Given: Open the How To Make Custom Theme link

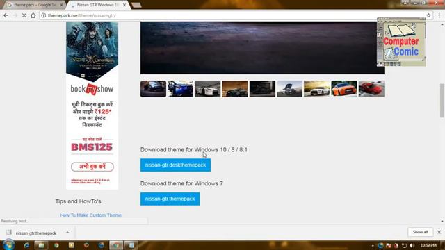Looking at the screenshot, I should click(91, 215).
